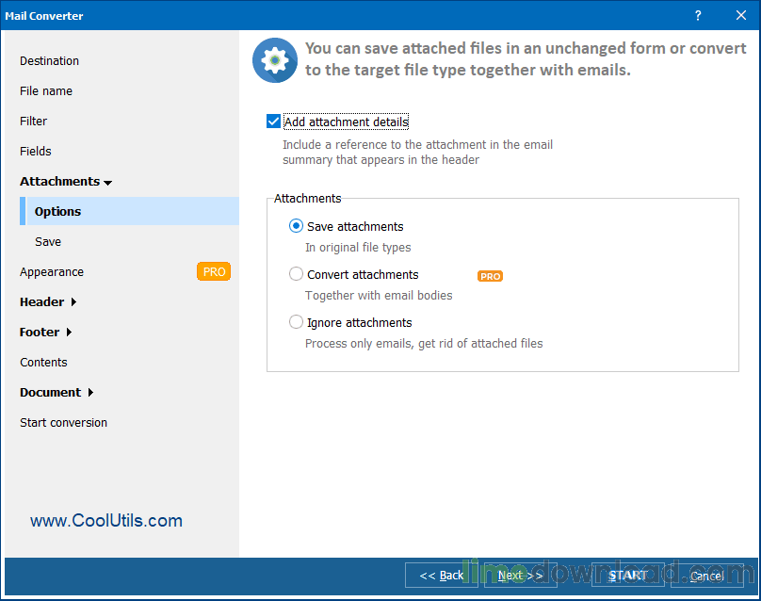This screenshot has height=601, width=761.
Task: Click the gear icon beside the description text
Action: pos(274,59)
